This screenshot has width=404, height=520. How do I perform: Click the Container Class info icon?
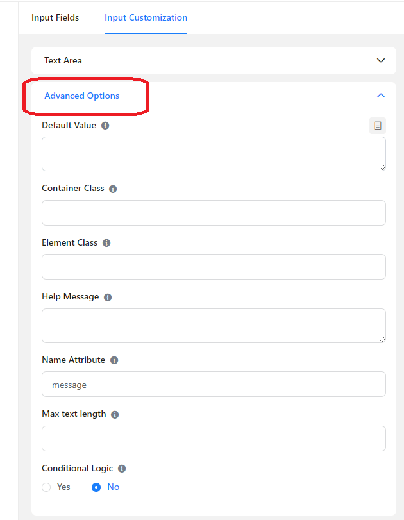(113, 189)
